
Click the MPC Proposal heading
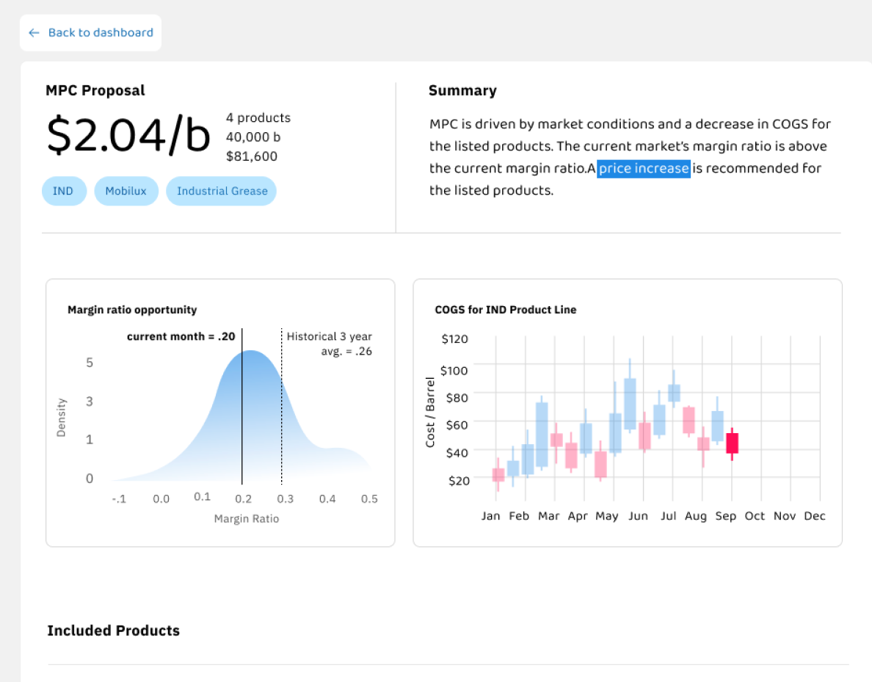coord(95,90)
